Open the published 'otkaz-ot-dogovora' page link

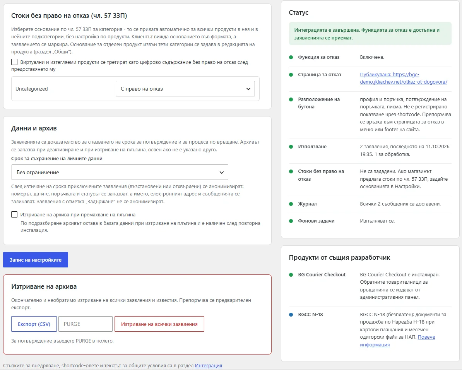pos(403,78)
